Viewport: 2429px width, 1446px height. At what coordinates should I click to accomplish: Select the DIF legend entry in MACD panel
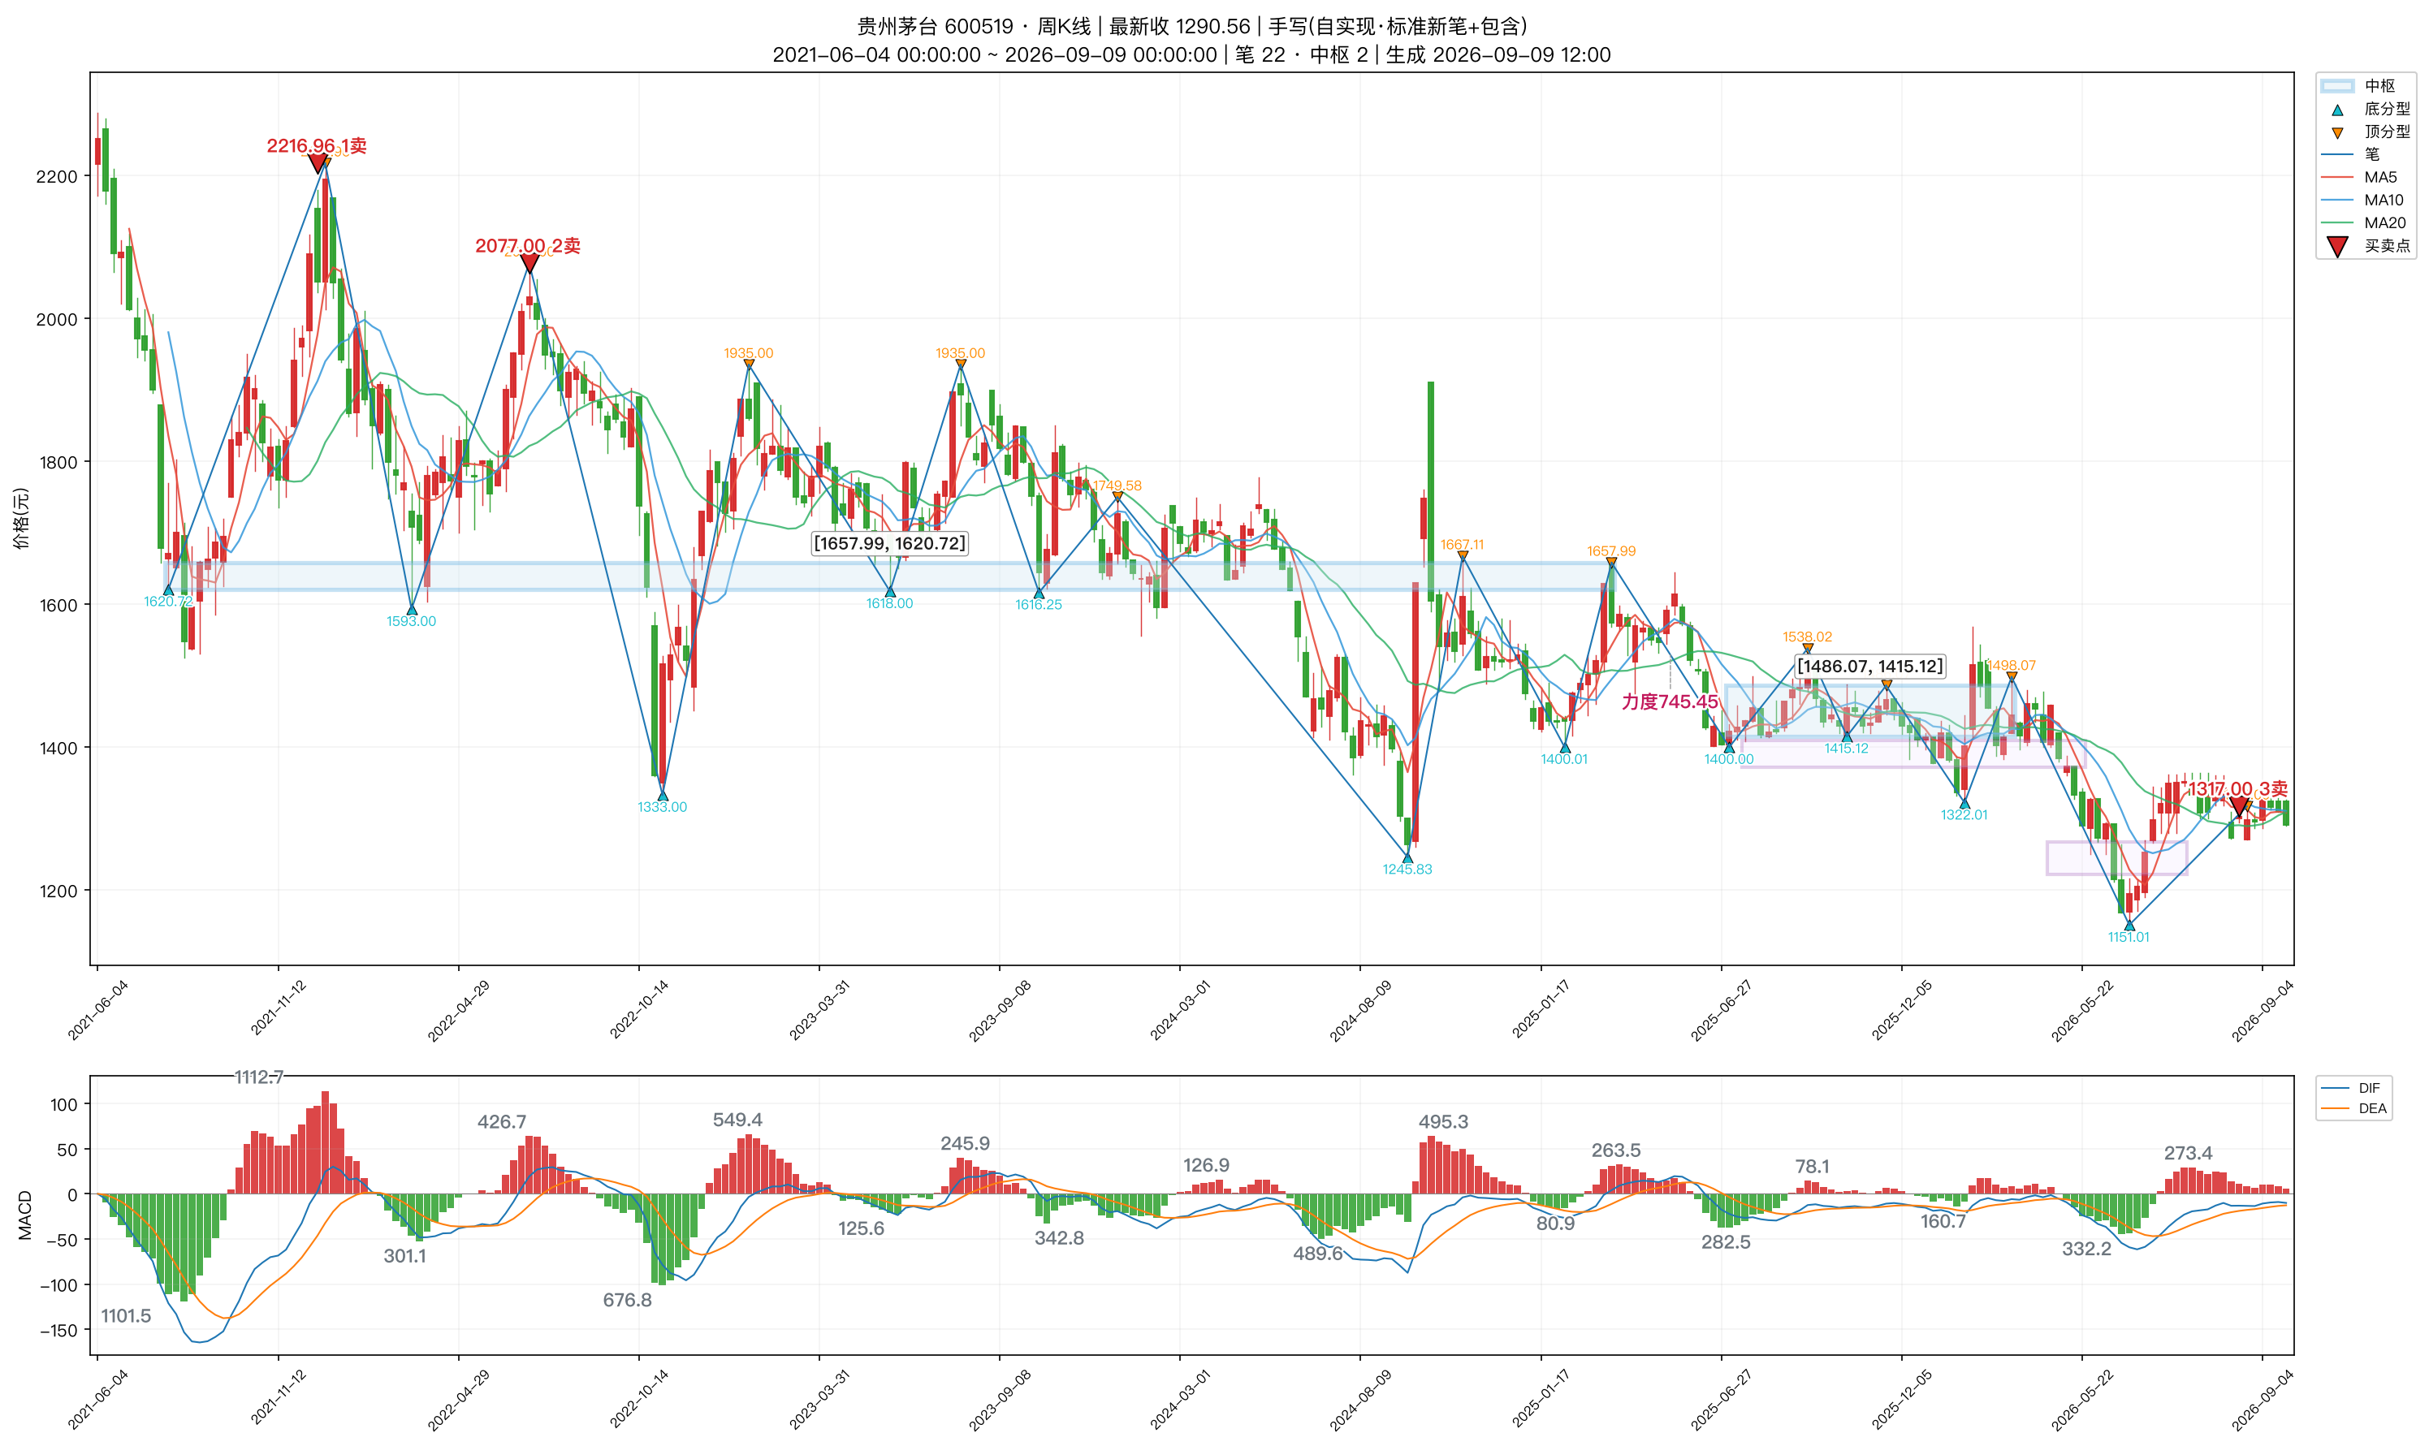pos(2350,1087)
